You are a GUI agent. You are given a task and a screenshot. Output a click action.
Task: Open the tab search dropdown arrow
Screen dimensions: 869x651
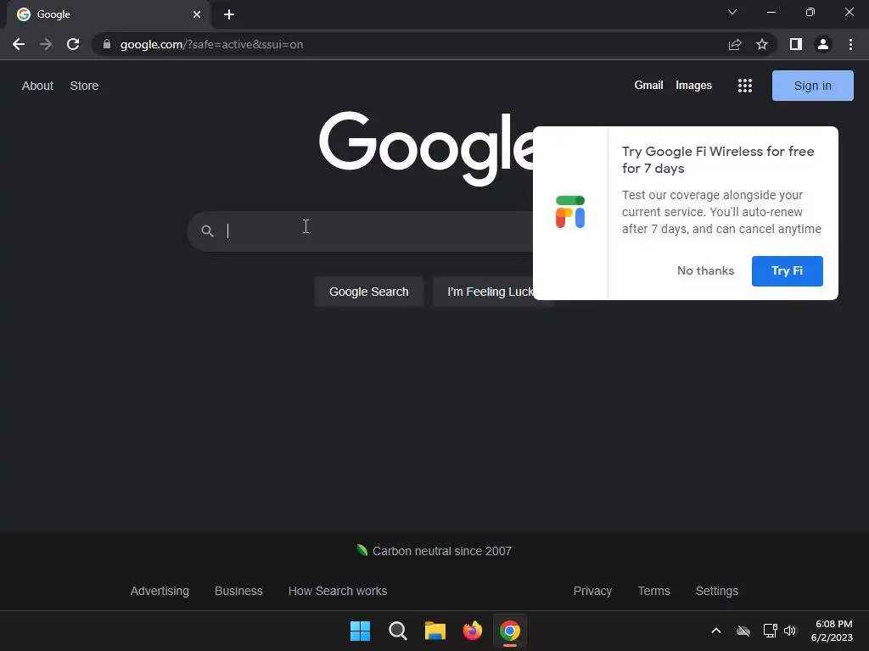tap(732, 12)
